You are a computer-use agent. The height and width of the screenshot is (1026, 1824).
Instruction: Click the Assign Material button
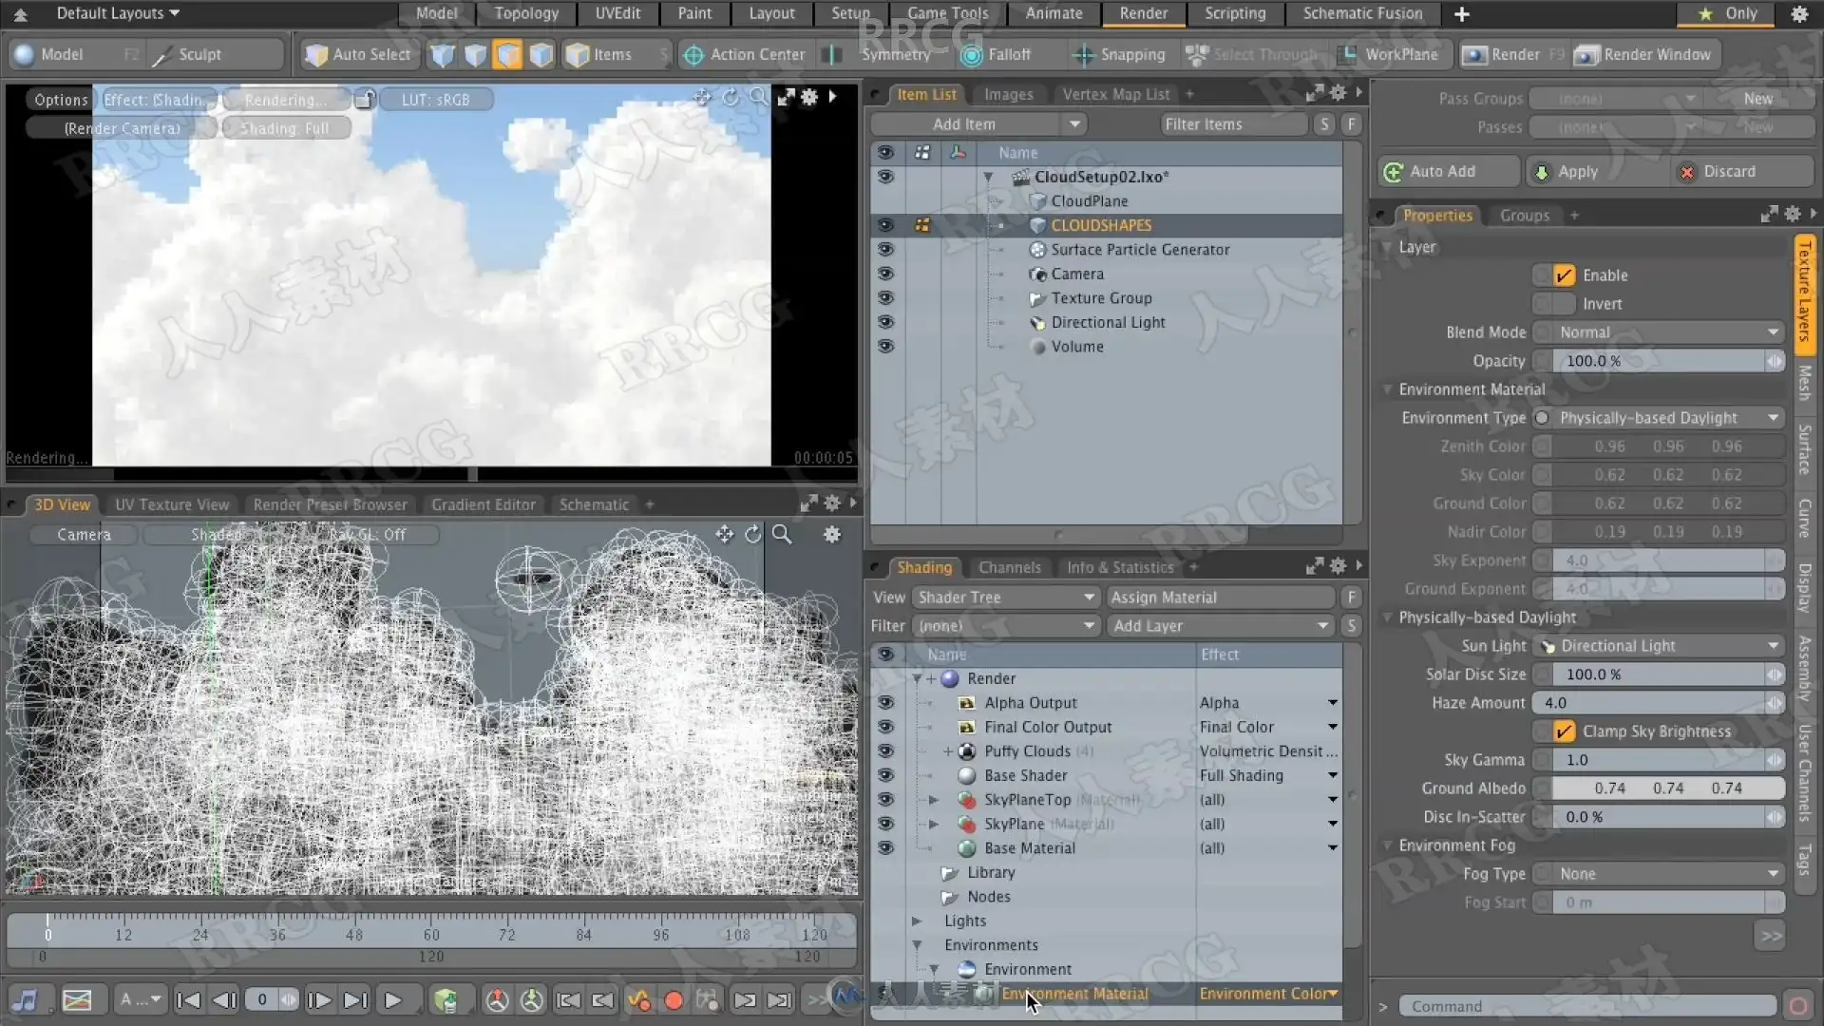(x=1221, y=598)
